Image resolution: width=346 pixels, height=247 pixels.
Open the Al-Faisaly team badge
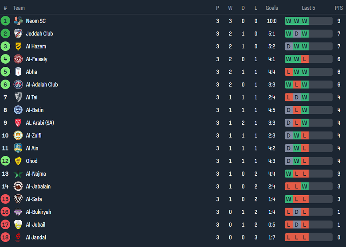click(18, 59)
